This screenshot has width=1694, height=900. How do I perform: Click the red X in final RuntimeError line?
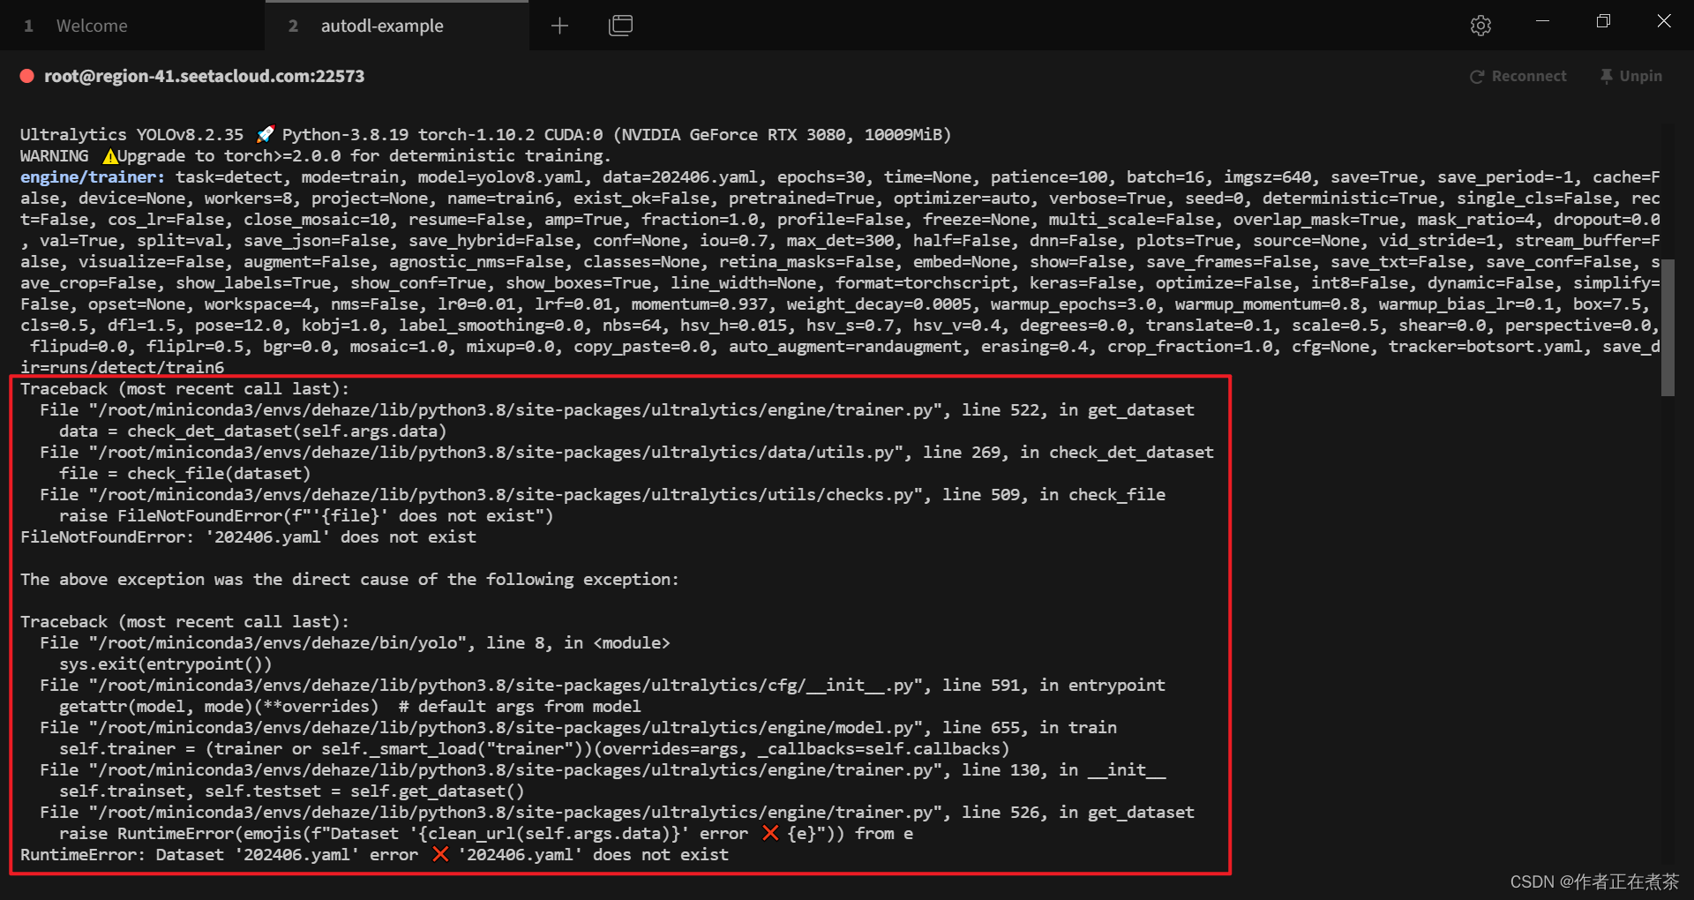pos(440,854)
